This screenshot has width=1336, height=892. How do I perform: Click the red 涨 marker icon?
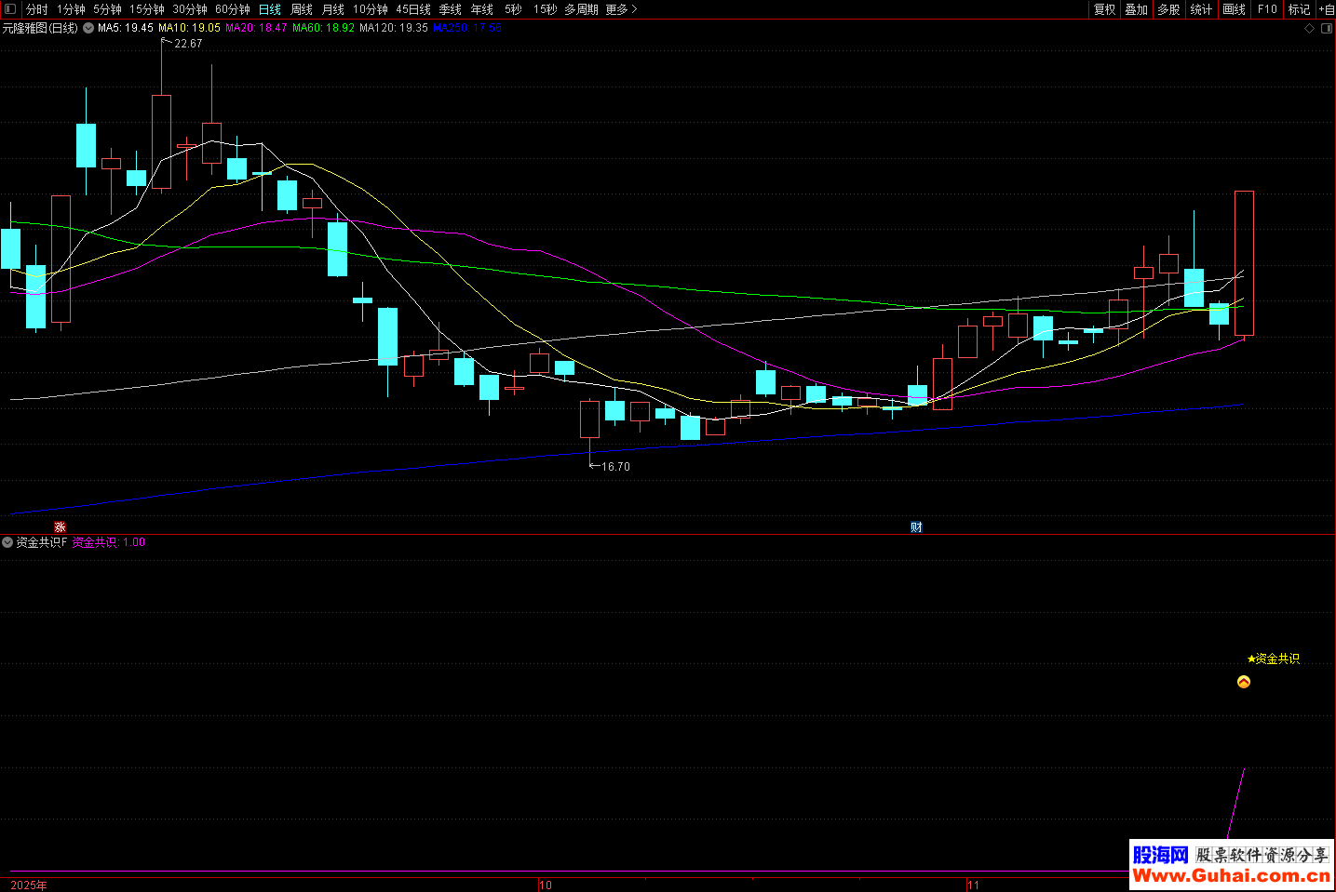pos(61,527)
